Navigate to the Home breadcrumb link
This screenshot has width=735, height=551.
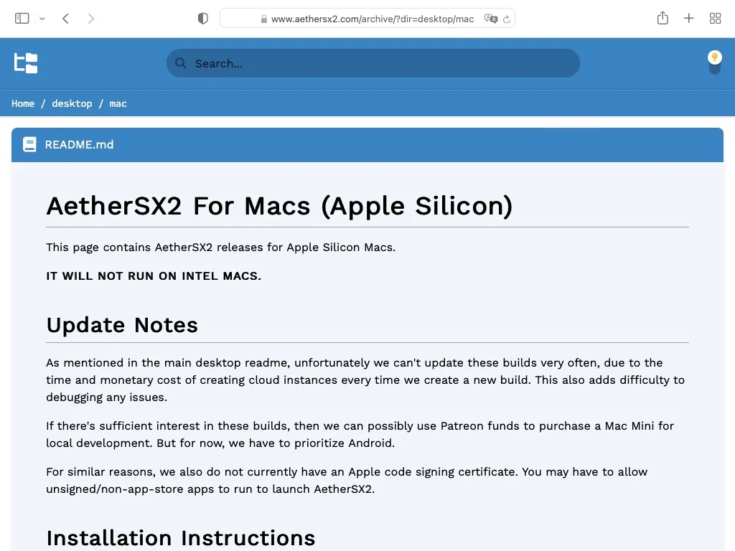(x=22, y=103)
